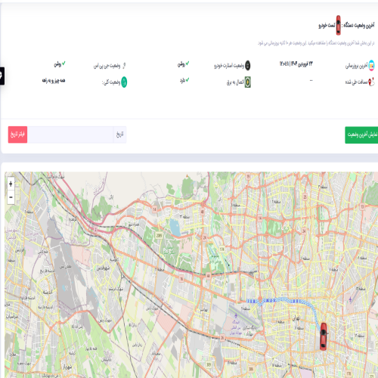Image resolution: width=378 pixels, height=378 pixels.
Task: Open the black settings tab on the left edge
Action: pyautogui.click(x=2, y=76)
